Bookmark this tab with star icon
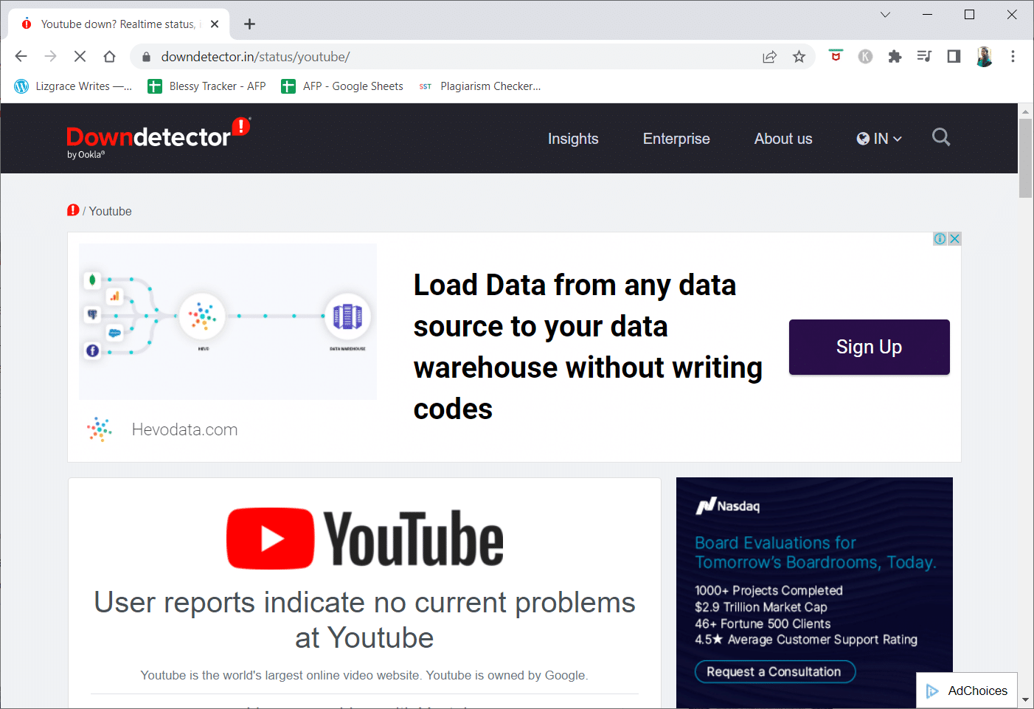 tap(799, 57)
